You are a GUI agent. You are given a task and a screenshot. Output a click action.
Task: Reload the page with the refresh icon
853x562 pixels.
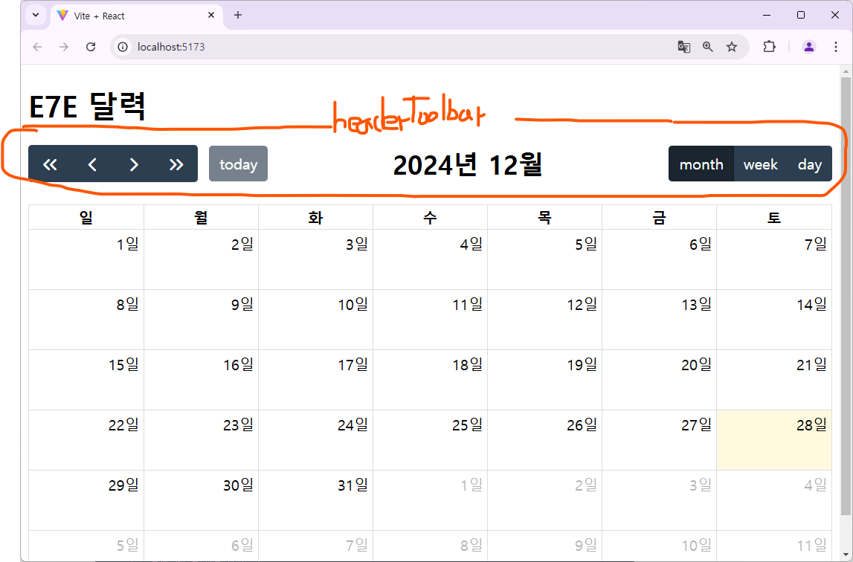click(91, 47)
